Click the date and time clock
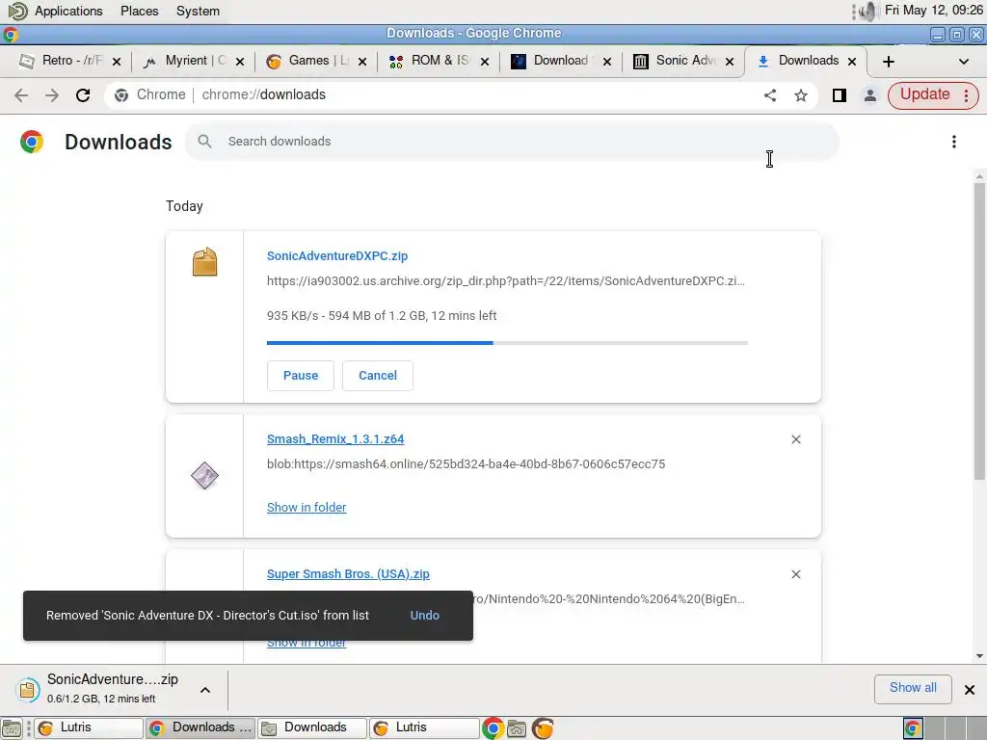 (x=933, y=10)
